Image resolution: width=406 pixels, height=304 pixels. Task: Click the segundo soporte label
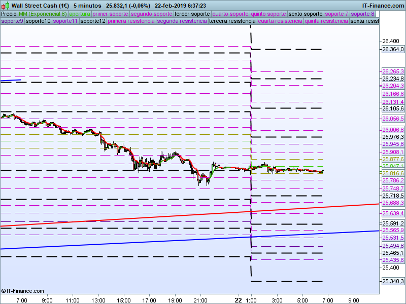click(x=151, y=14)
